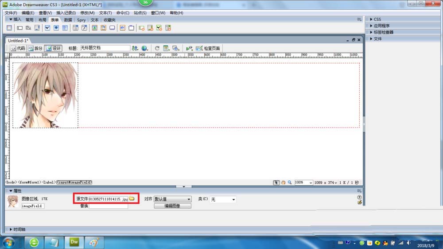Open the 修改(M) menu
Screen dimensions: 443x249
click(87, 13)
